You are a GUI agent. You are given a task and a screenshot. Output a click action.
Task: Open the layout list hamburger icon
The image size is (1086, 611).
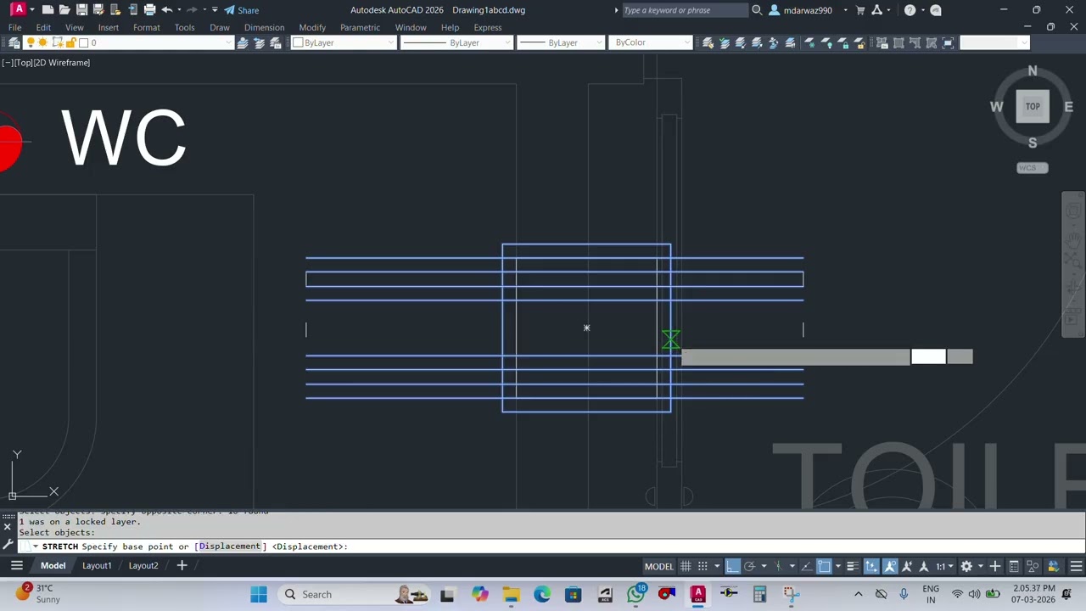click(x=16, y=565)
